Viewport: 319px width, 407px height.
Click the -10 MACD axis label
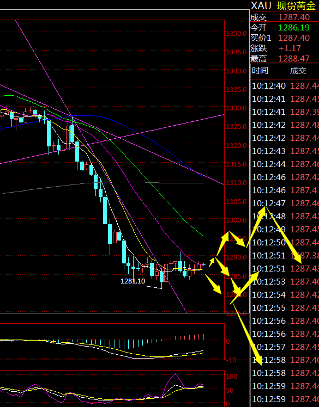pos(232,360)
